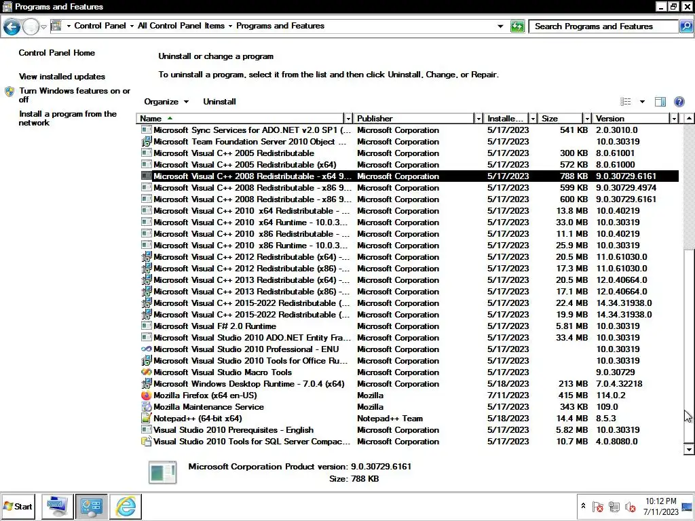The image size is (695, 521).
Task: Sort list by Version column header
Action: 631,118
